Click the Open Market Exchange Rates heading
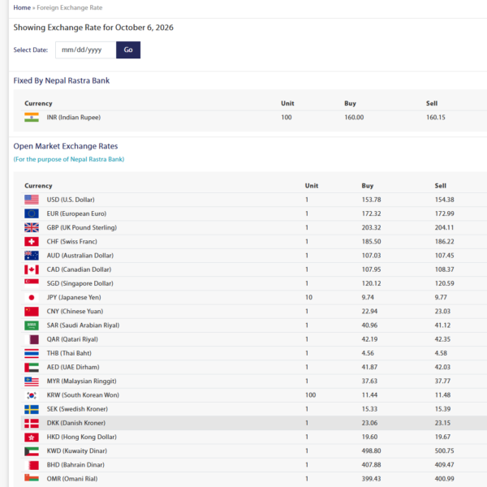This screenshot has height=487, width=487. pyautogui.click(x=66, y=146)
